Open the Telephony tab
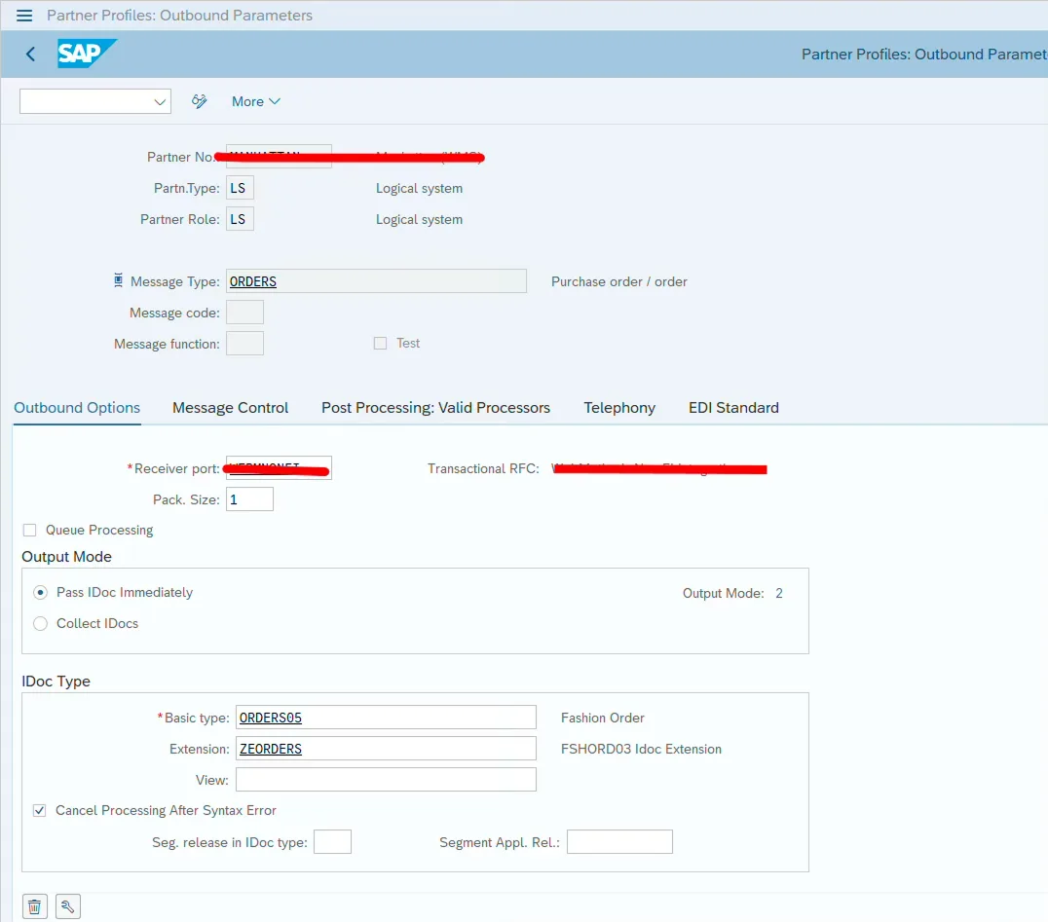This screenshot has width=1048, height=922. pyautogui.click(x=618, y=407)
